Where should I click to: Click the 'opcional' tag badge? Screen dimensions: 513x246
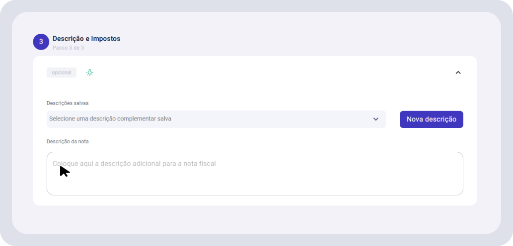click(62, 72)
